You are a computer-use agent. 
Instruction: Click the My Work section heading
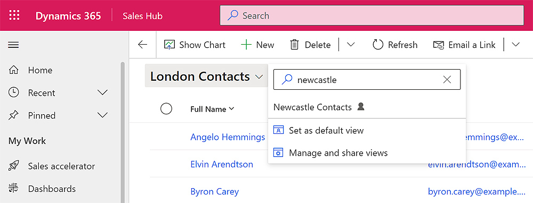coord(27,141)
